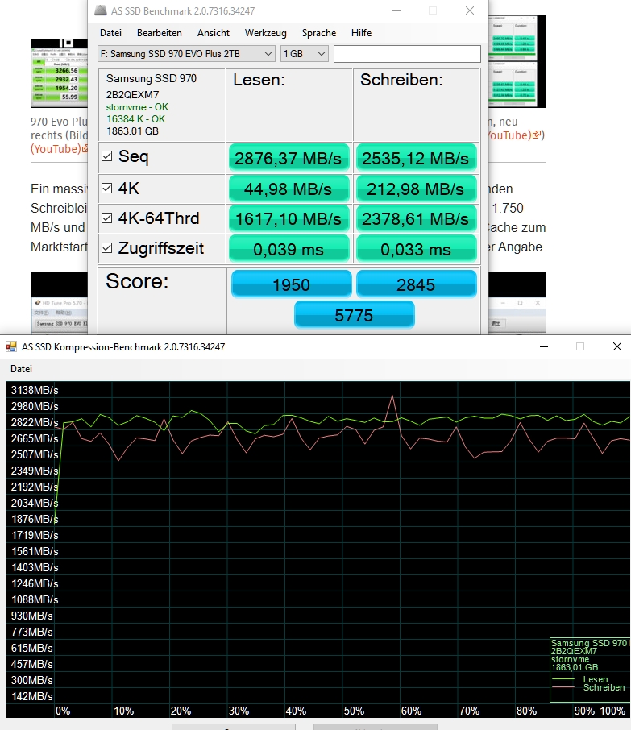Open the CrystalDiskMark thumbnail on the left

click(59, 73)
